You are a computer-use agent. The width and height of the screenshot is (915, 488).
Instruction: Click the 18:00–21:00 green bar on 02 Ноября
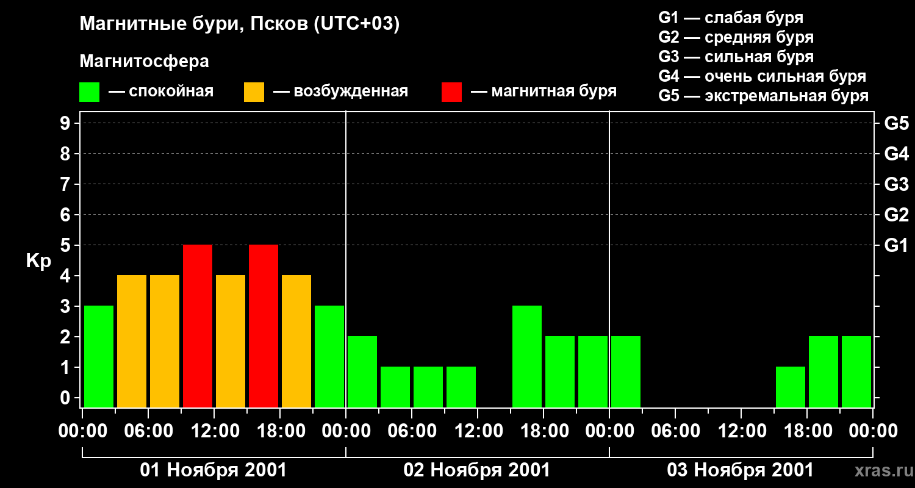[x=560, y=371]
